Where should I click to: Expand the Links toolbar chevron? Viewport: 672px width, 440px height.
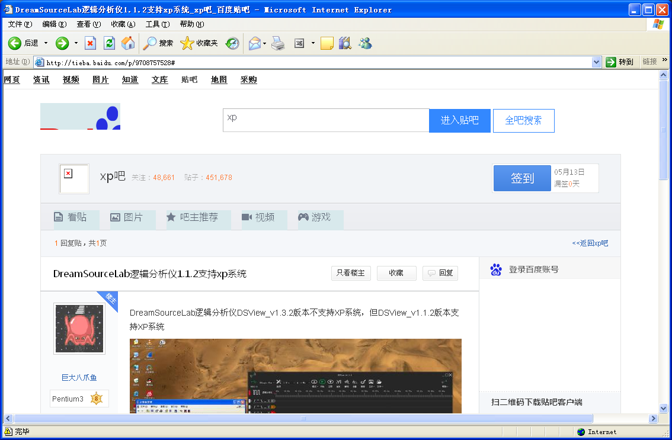[x=665, y=60]
